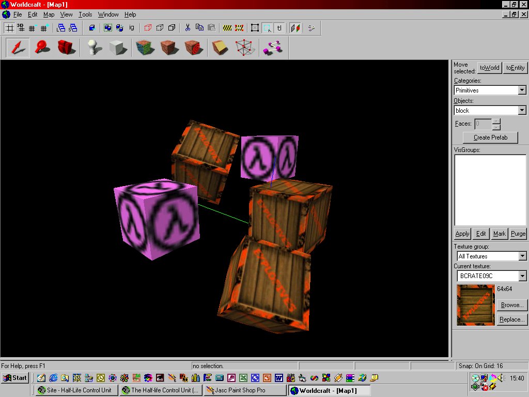Choose the Clipping tool cube icon
Viewport: 529px width, 397px height.
pos(220,48)
